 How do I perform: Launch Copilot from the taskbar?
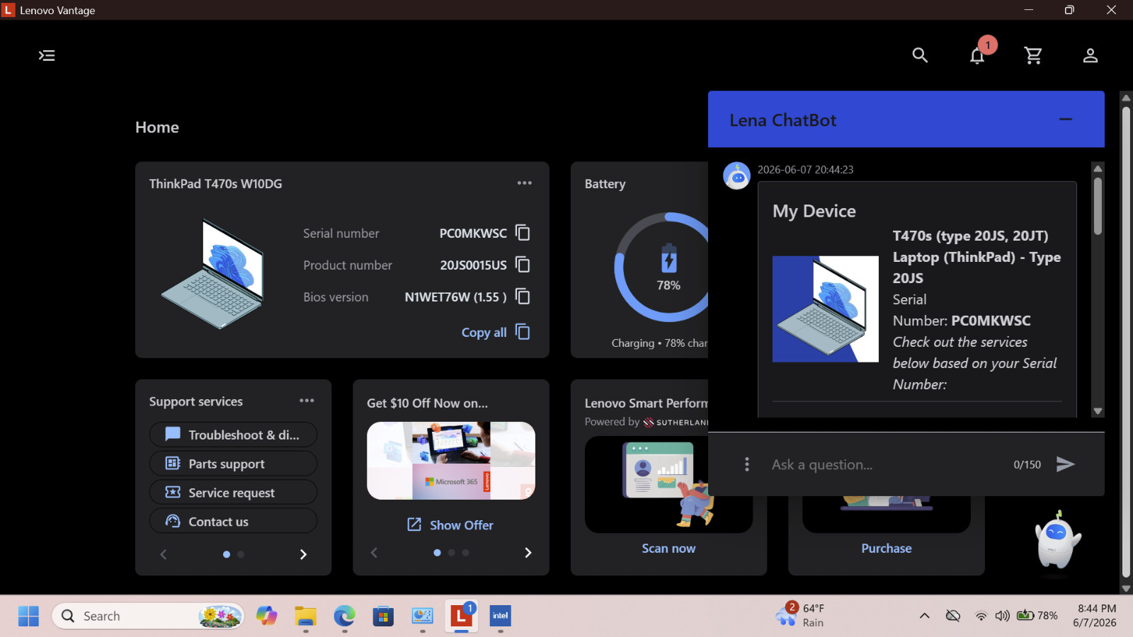coord(267,616)
